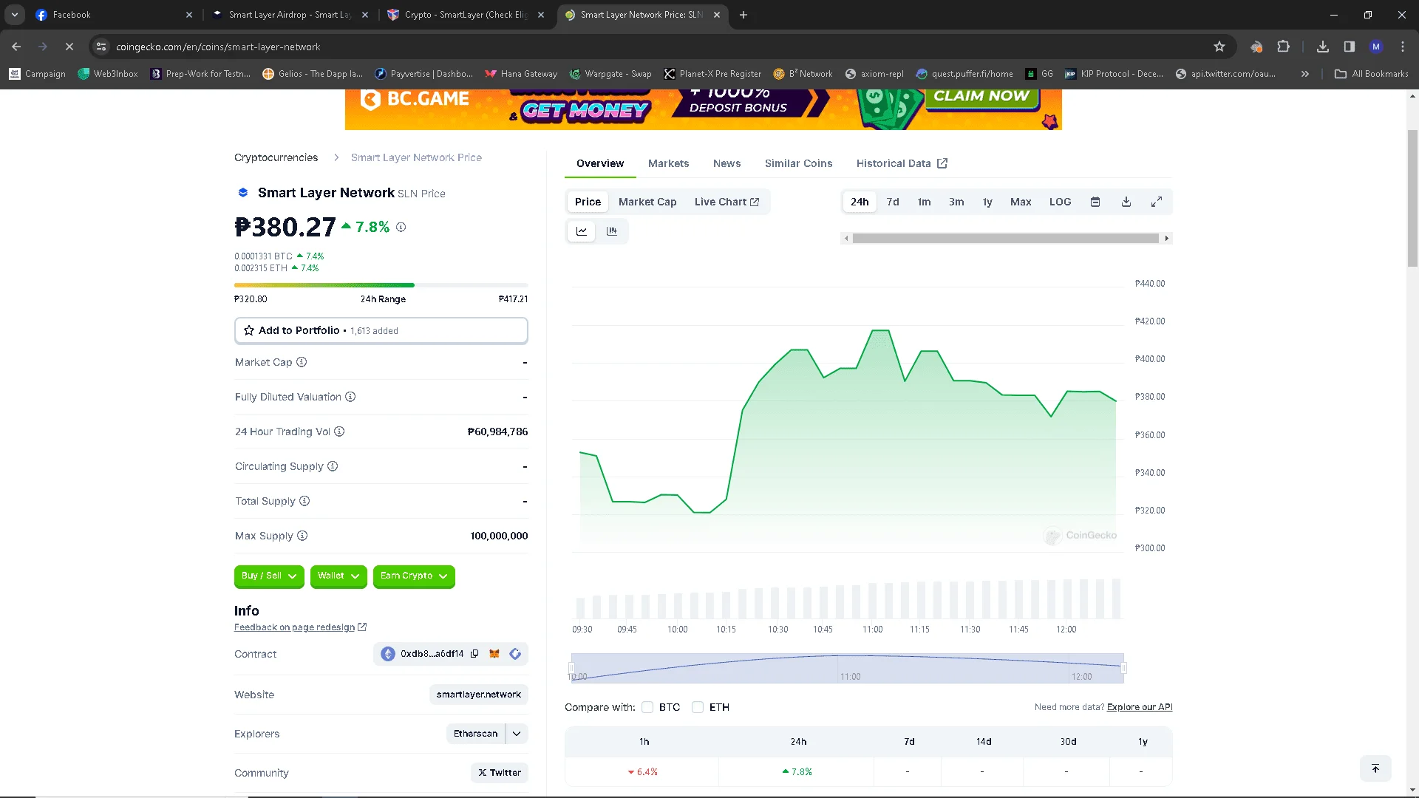Image resolution: width=1419 pixels, height=798 pixels.
Task: Select the 3m chart timeframe
Action: click(956, 202)
